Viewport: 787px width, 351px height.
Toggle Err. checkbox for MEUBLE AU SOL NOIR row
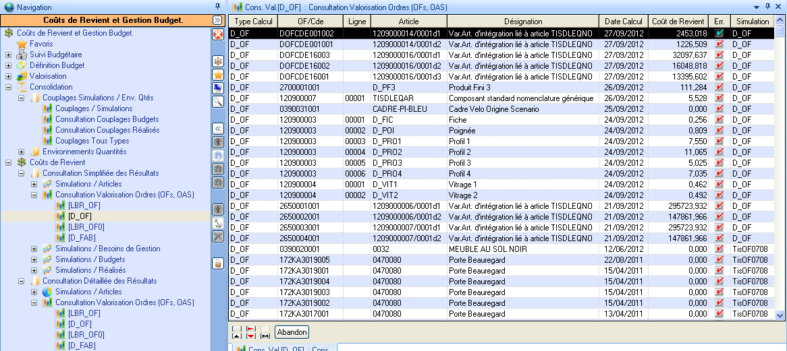coord(720,249)
